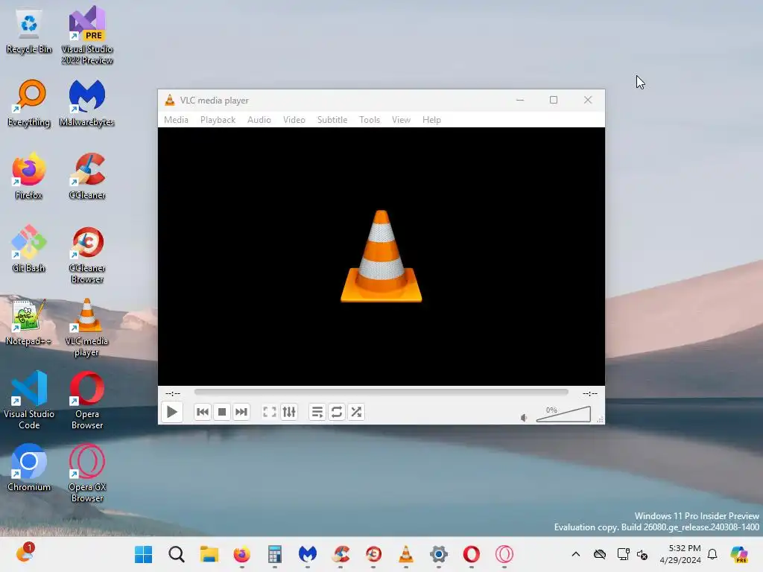Switch to CCleaner Browser in taskbar
Screen dimensions: 763x572
(373, 554)
